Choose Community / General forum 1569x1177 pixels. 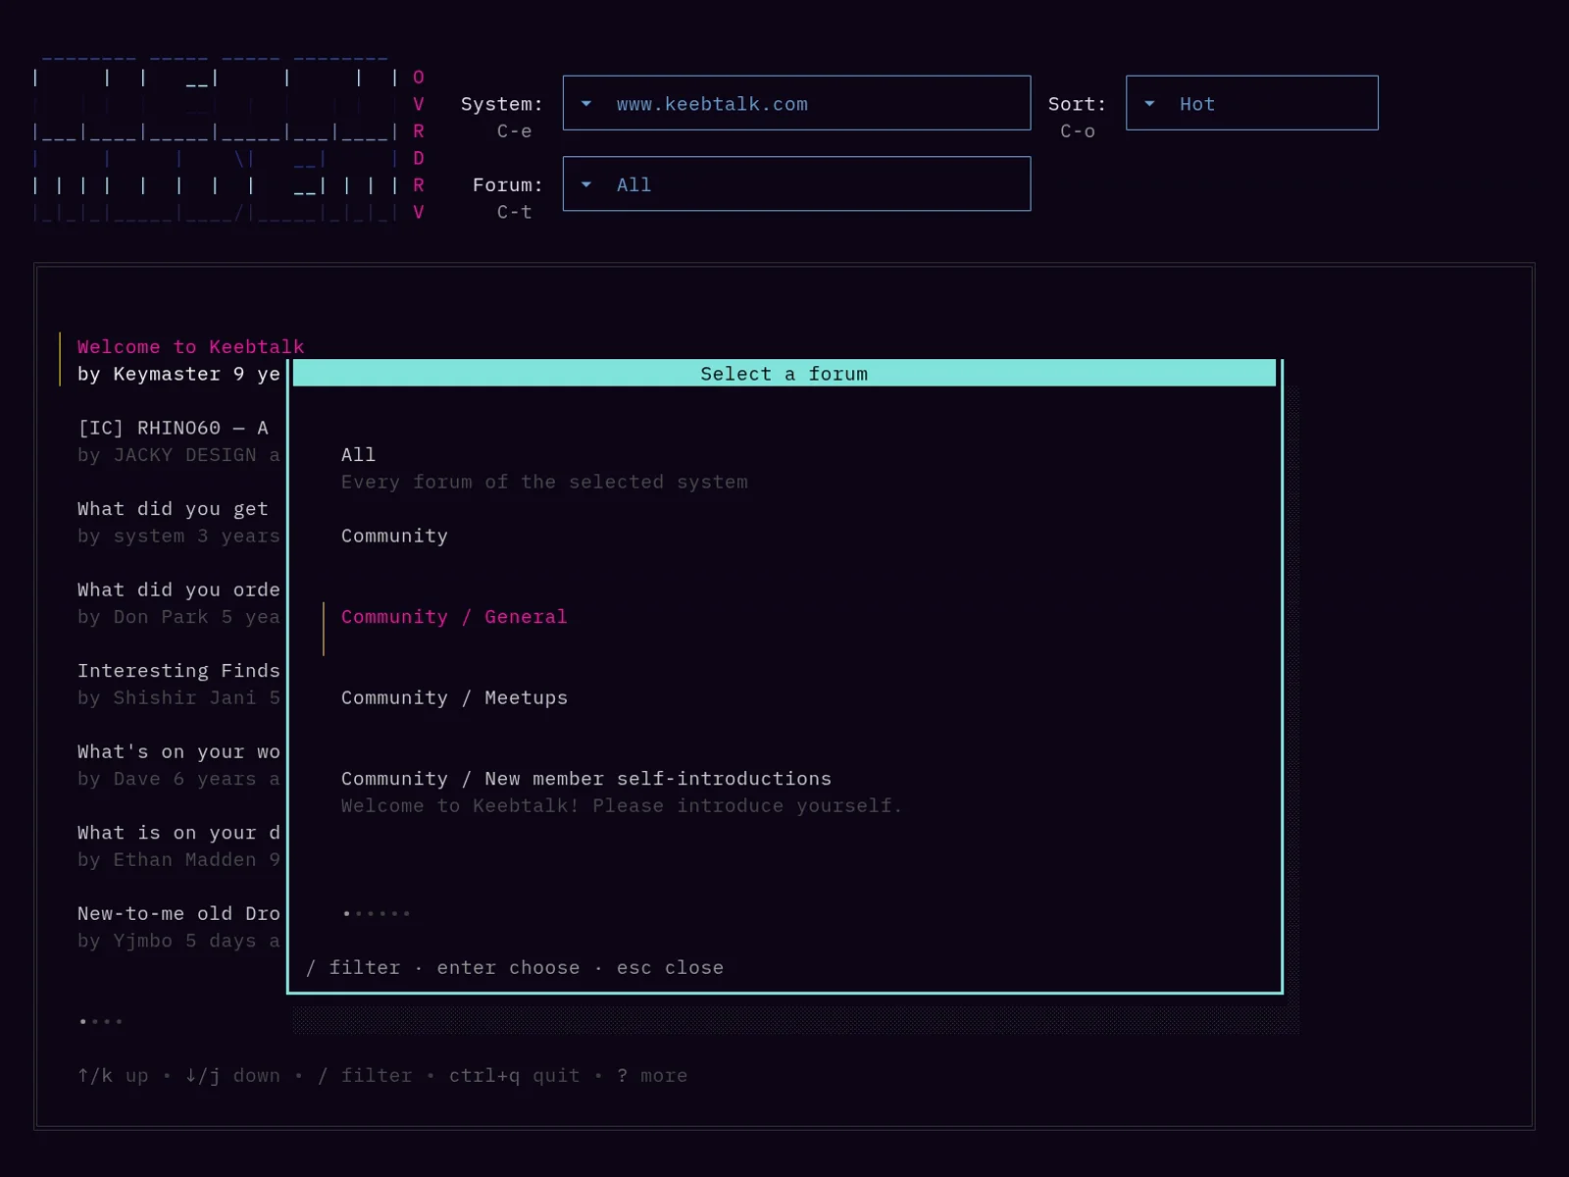point(454,617)
